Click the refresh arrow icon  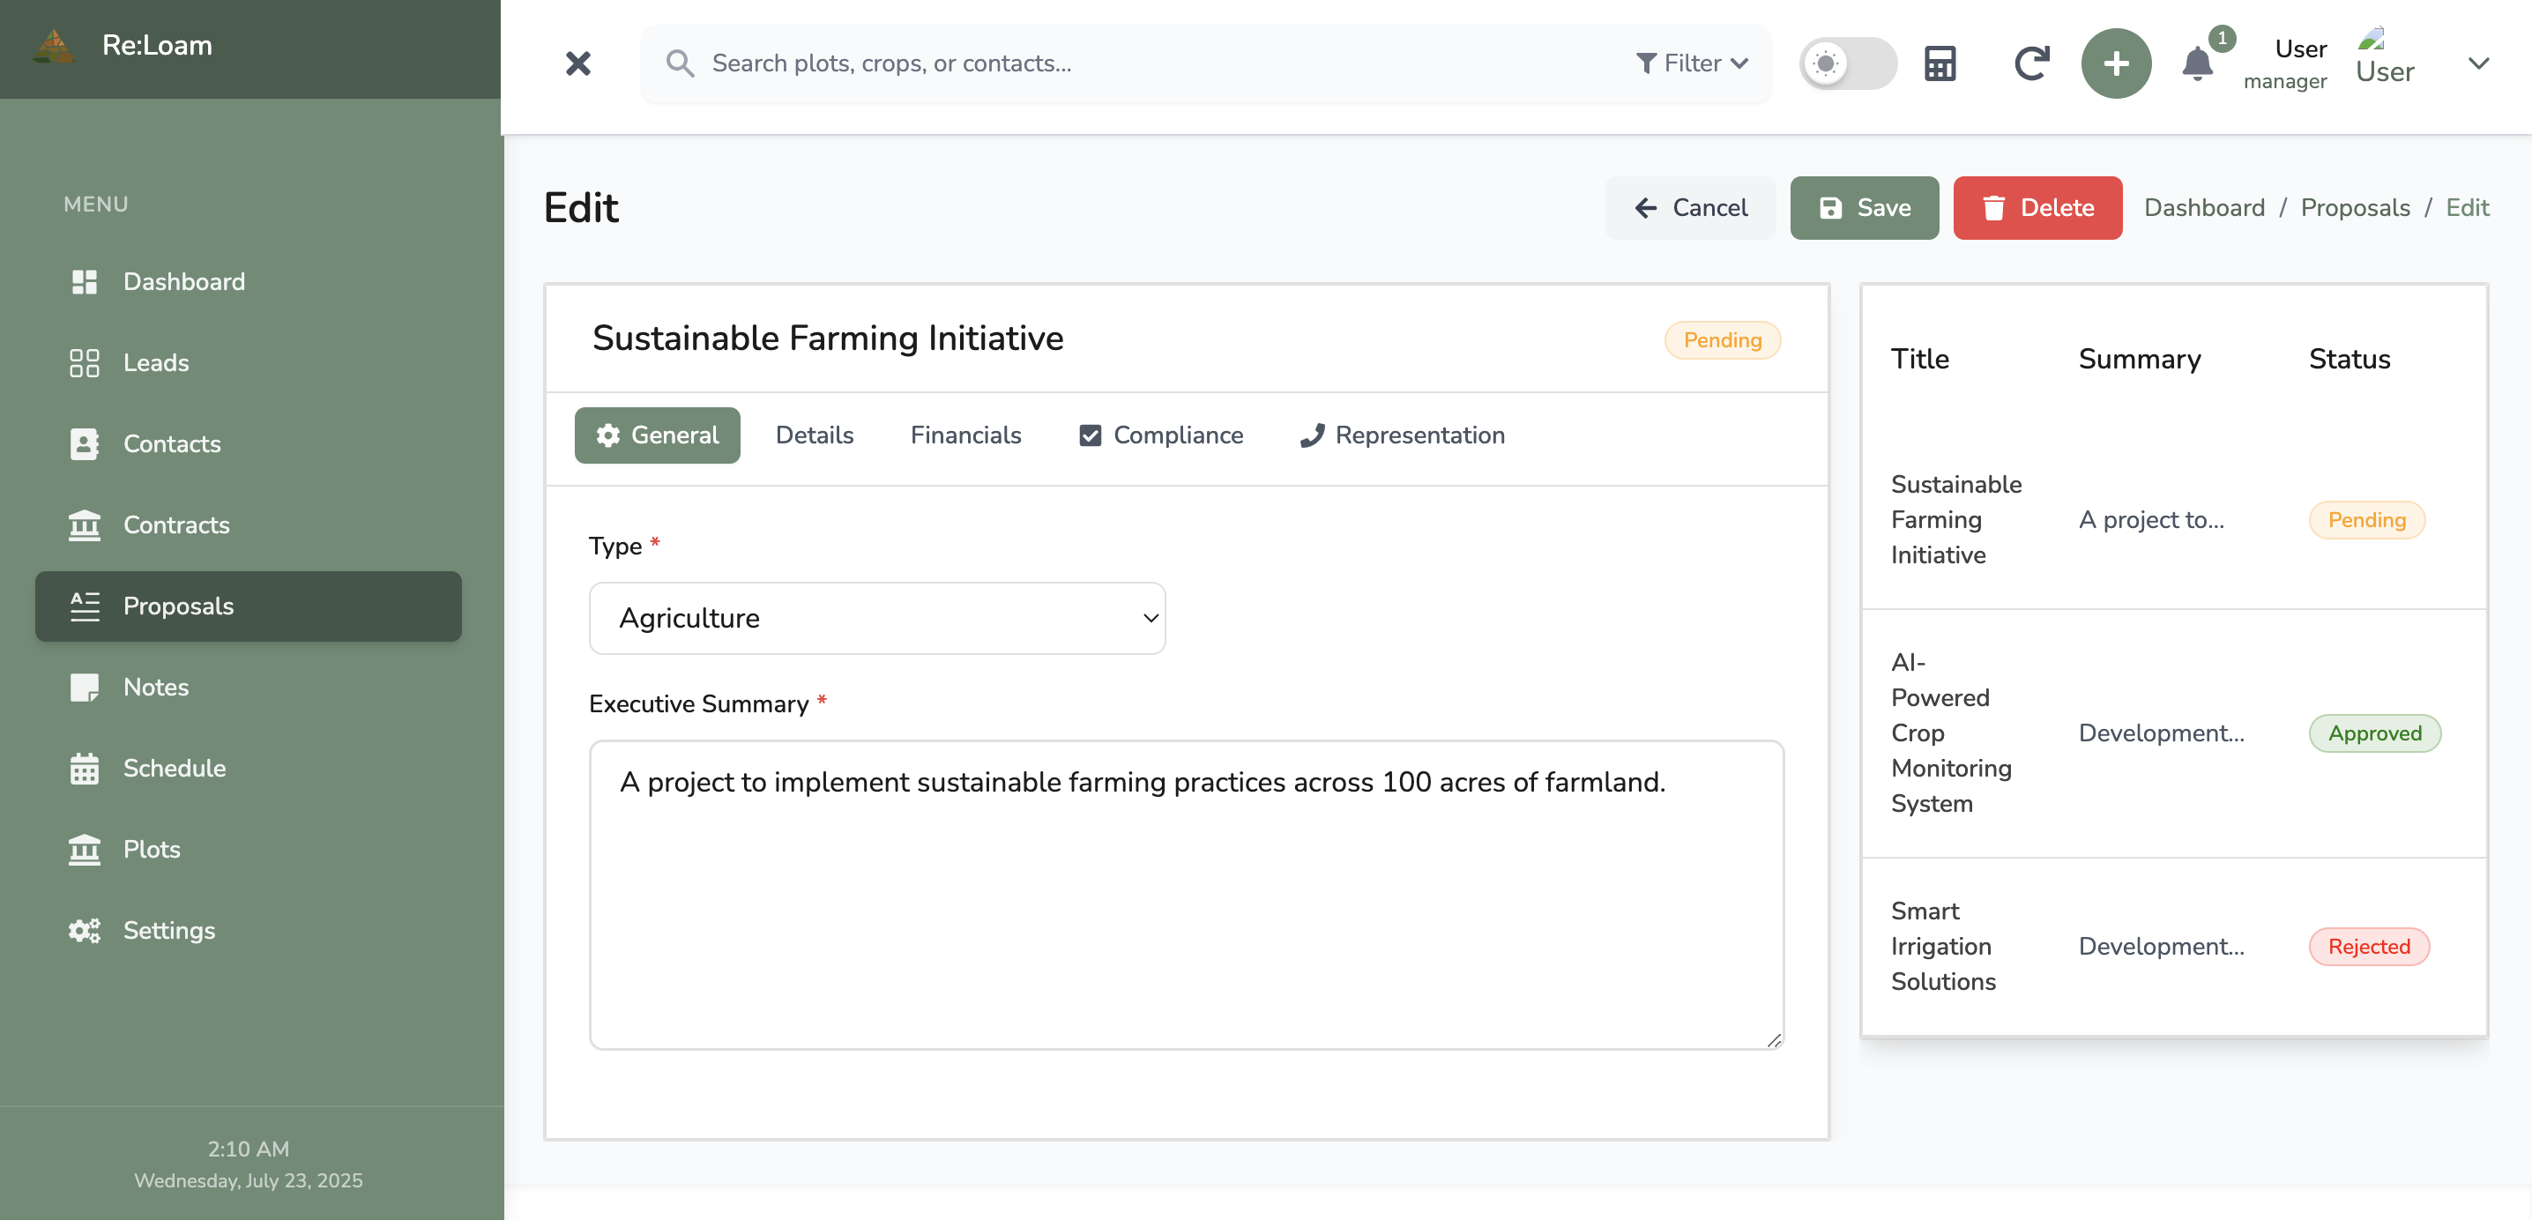tap(2030, 63)
